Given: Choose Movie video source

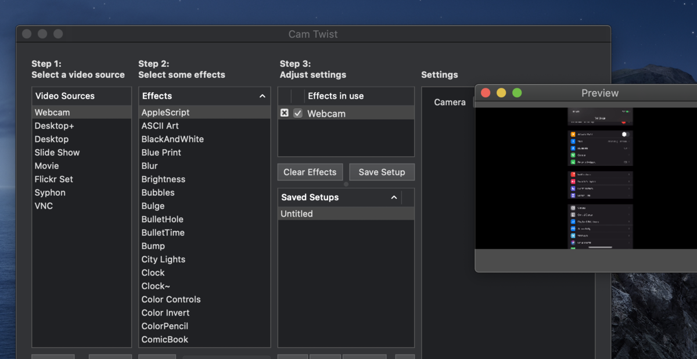Looking at the screenshot, I should 82,166.
